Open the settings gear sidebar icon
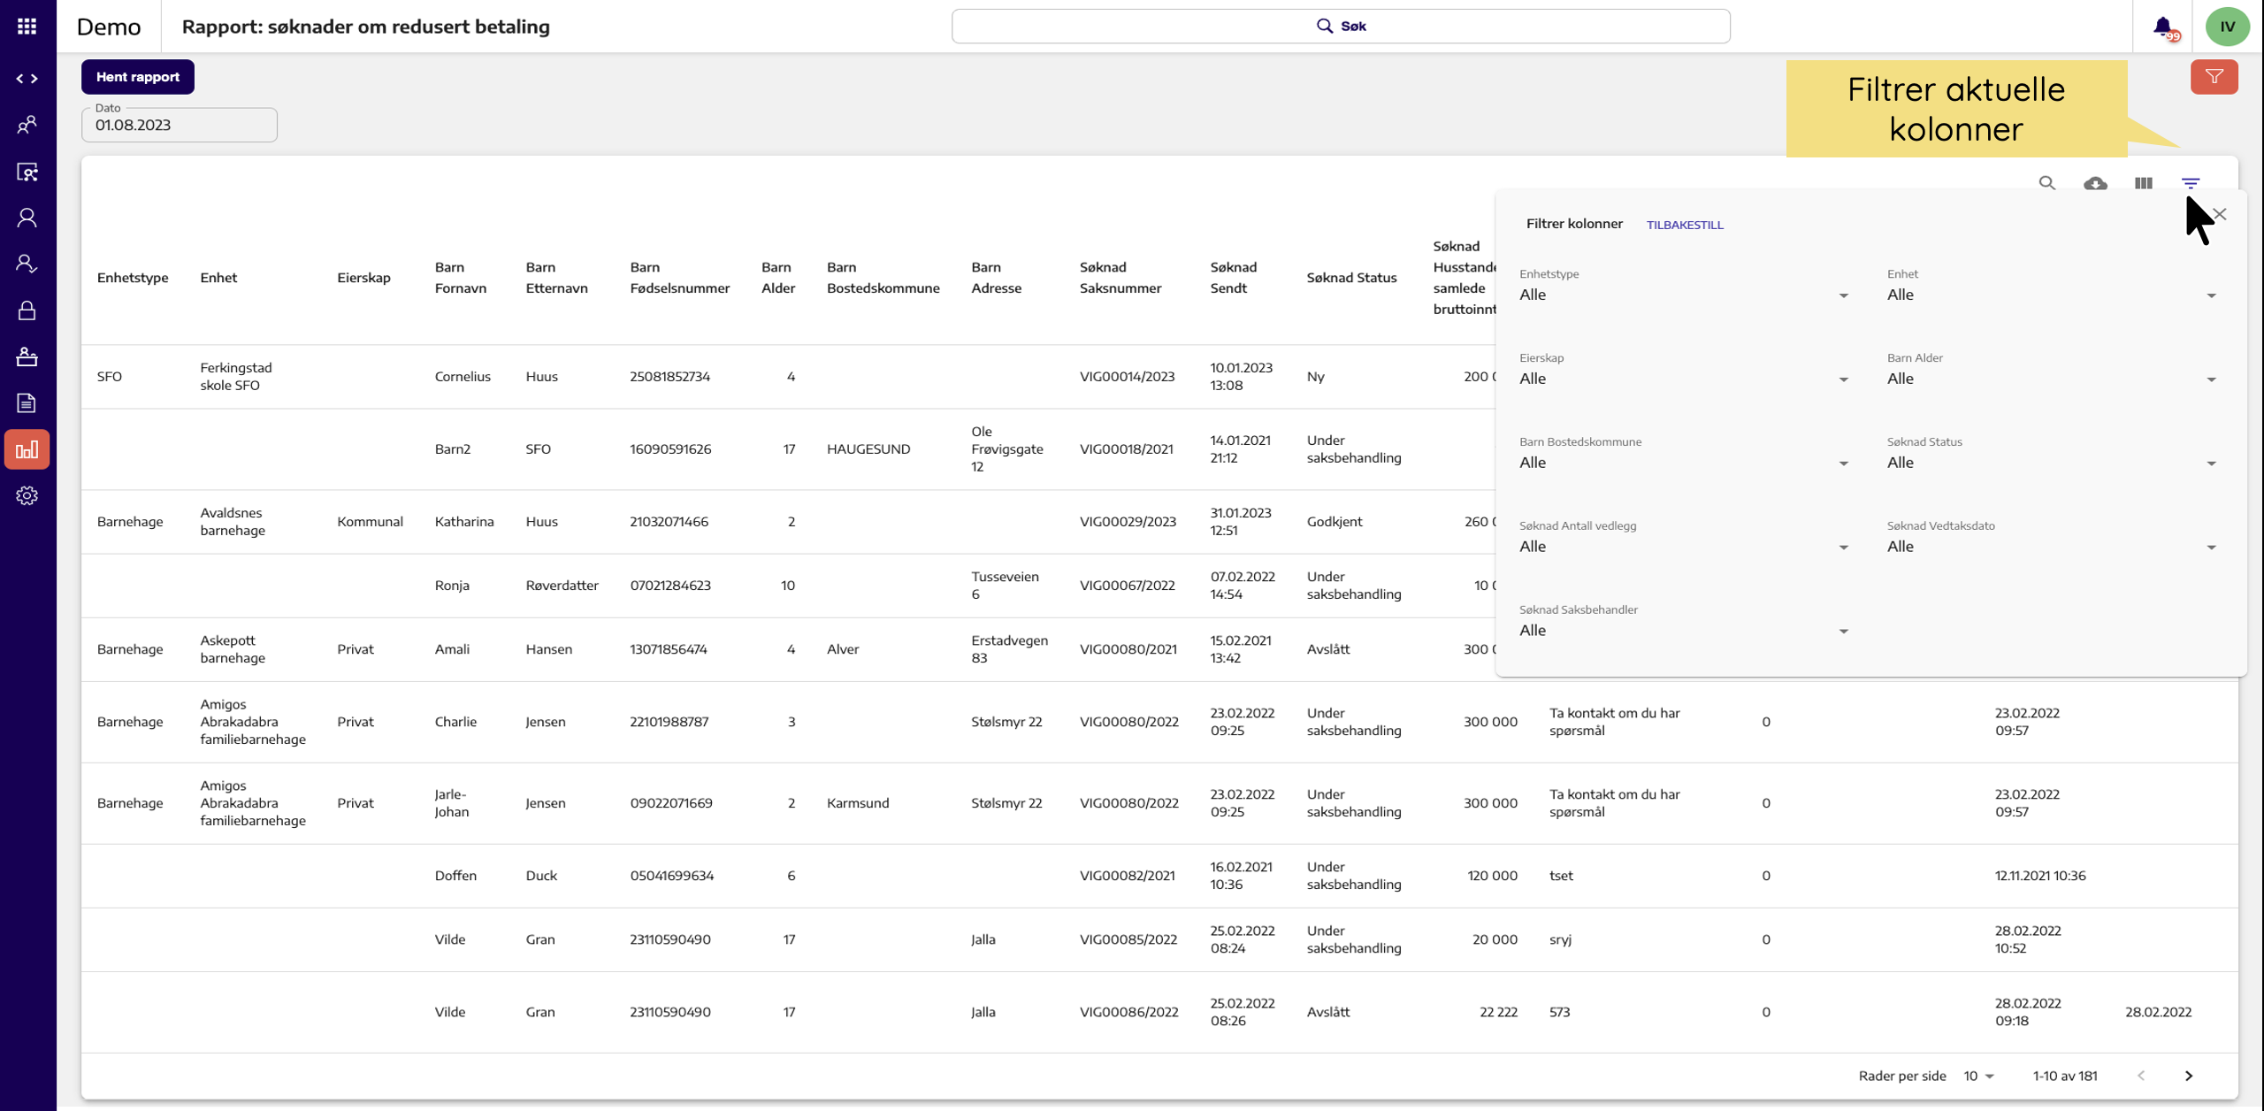2264x1111 pixels. (x=27, y=496)
